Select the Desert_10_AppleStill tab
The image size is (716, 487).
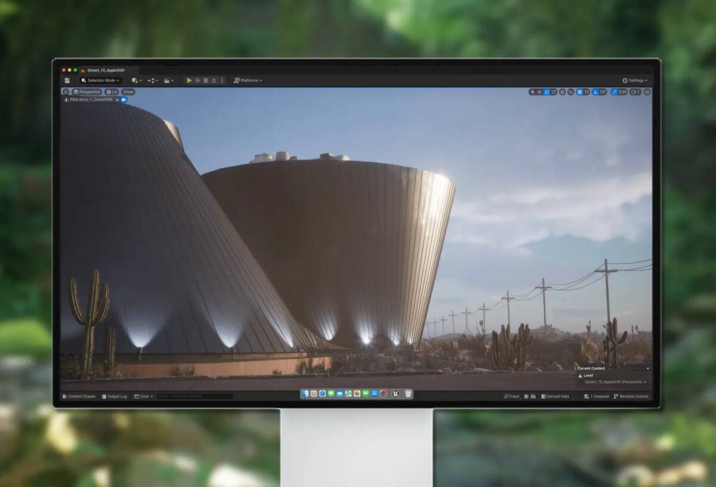tap(106, 70)
